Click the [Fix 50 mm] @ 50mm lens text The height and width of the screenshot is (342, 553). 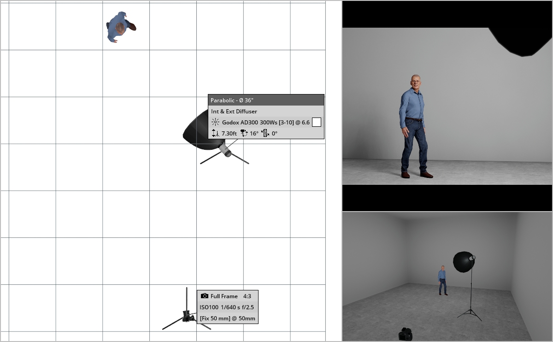pyautogui.click(x=227, y=318)
